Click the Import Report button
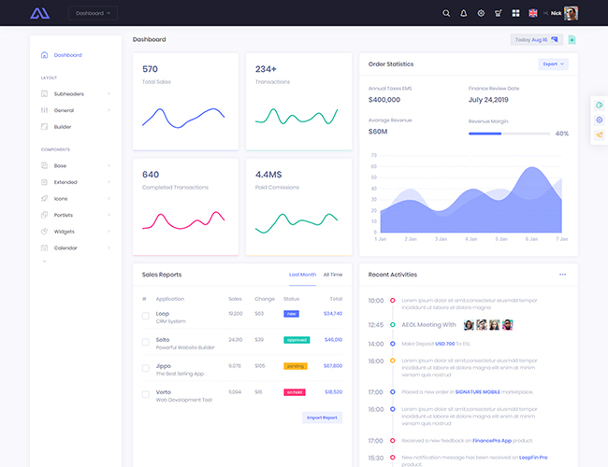Screen dimensions: 608x467 click(x=323, y=417)
